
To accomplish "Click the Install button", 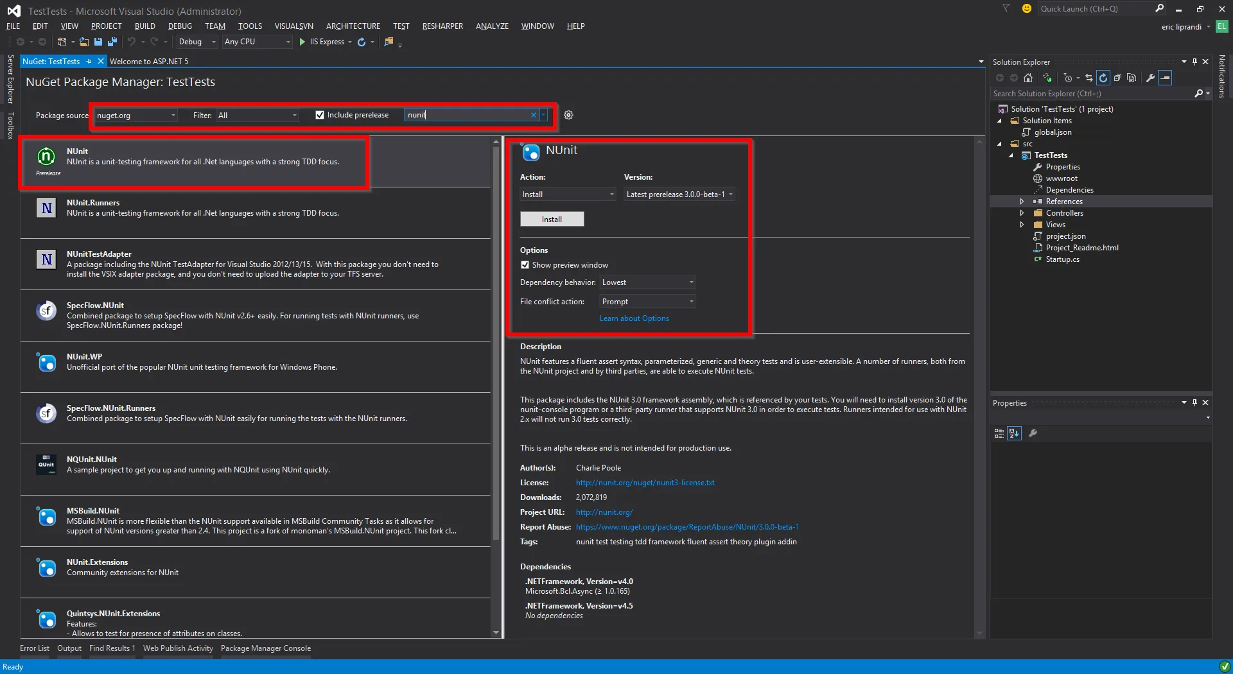I will 552,220.
